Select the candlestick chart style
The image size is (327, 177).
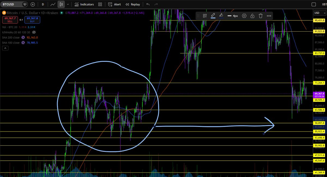(61, 4)
